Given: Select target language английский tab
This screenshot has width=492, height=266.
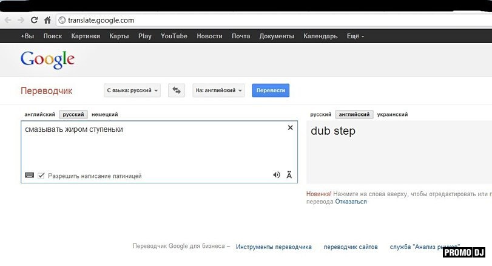Looking at the screenshot, I should 354,114.
